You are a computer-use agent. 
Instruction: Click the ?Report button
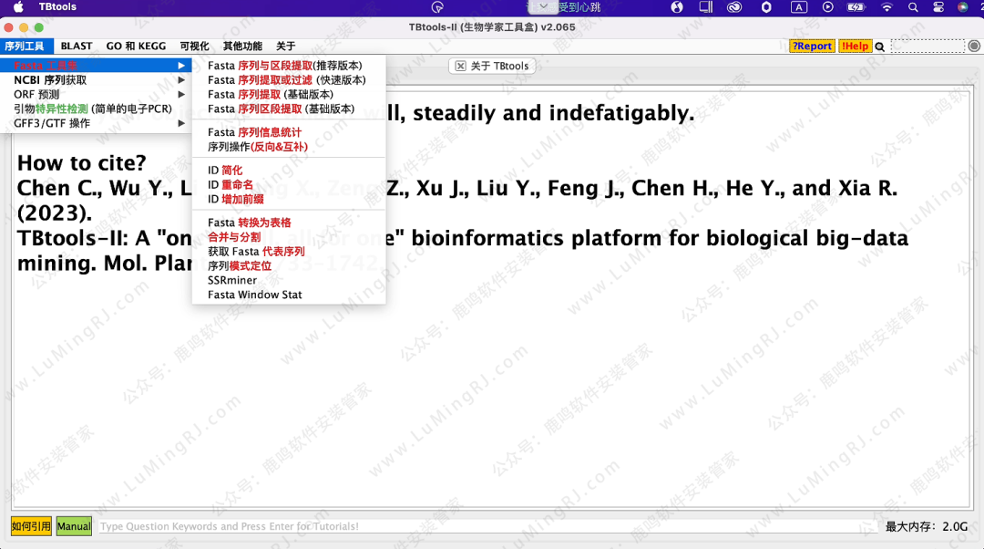click(811, 46)
